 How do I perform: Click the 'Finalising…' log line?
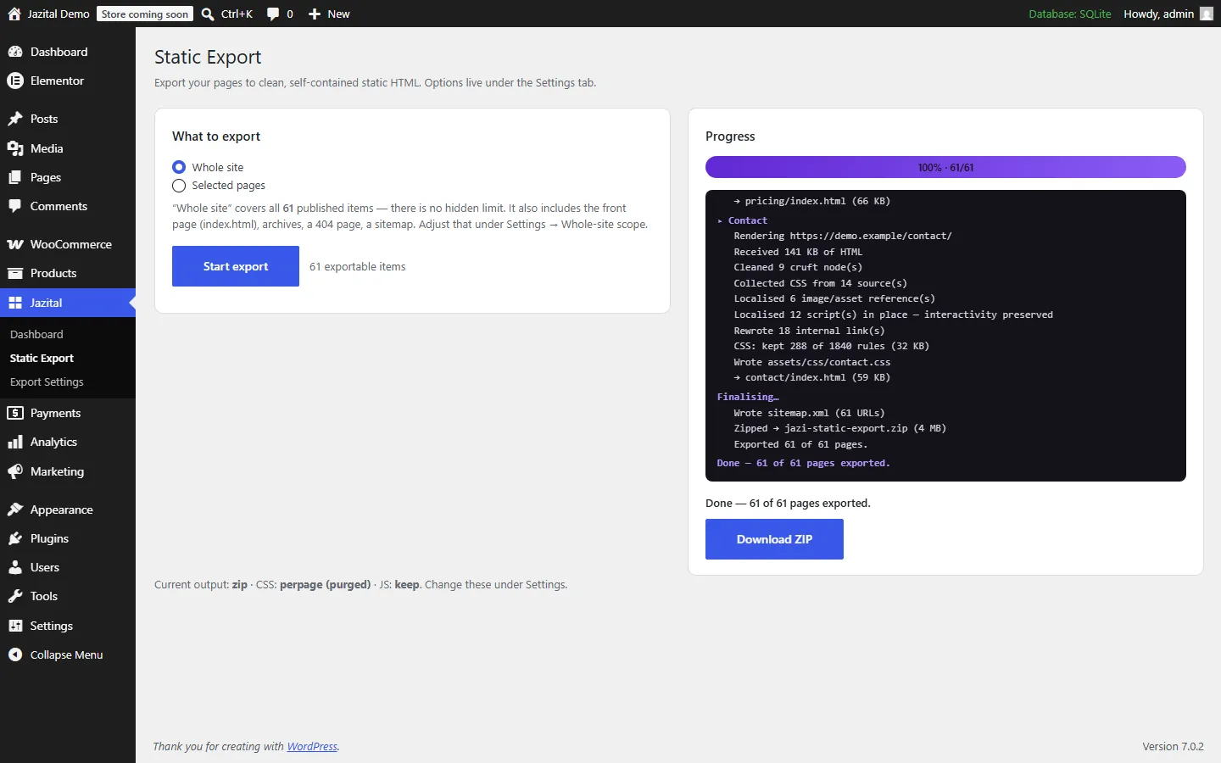[748, 397]
